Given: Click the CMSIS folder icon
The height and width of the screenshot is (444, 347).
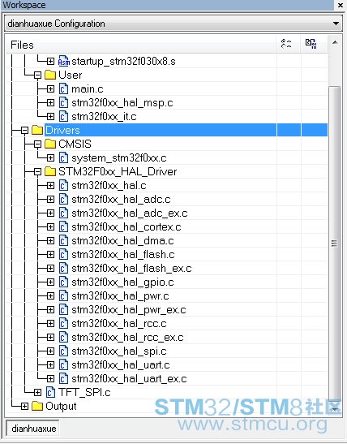Looking at the screenshot, I should pos(50,144).
